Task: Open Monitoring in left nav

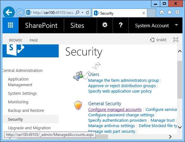Action: [18, 102]
